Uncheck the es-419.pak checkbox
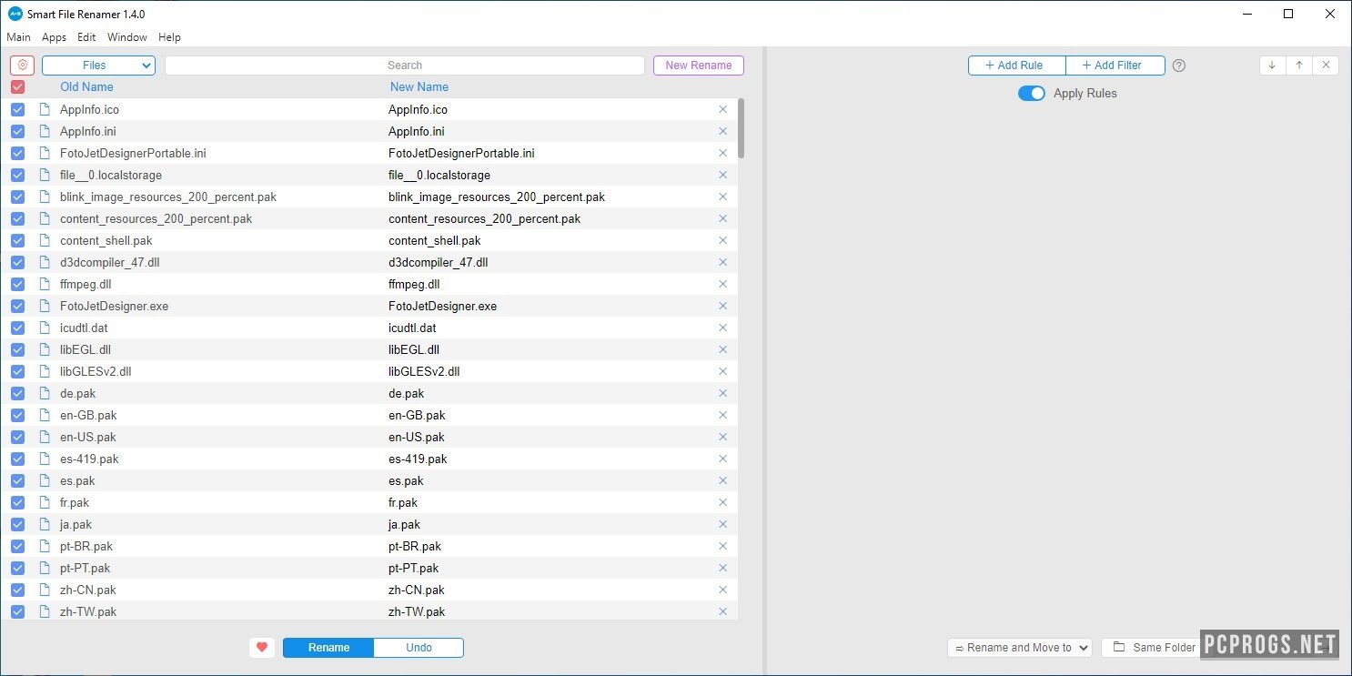1352x676 pixels. click(x=17, y=459)
